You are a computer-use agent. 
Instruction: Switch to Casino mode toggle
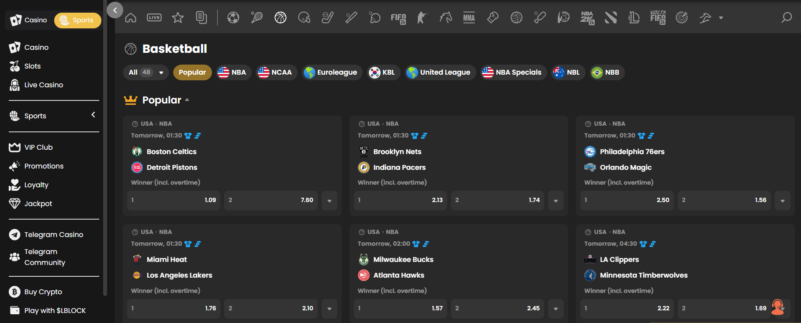click(29, 20)
